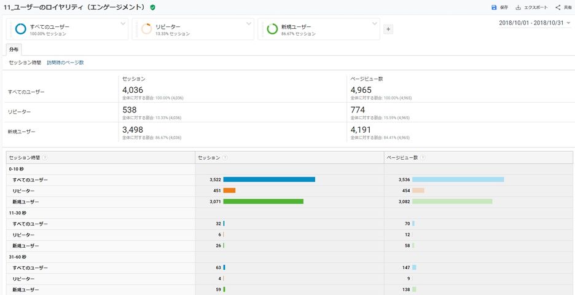Click the pageview value 454
The image size is (575, 295).
click(x=406, y=191)
